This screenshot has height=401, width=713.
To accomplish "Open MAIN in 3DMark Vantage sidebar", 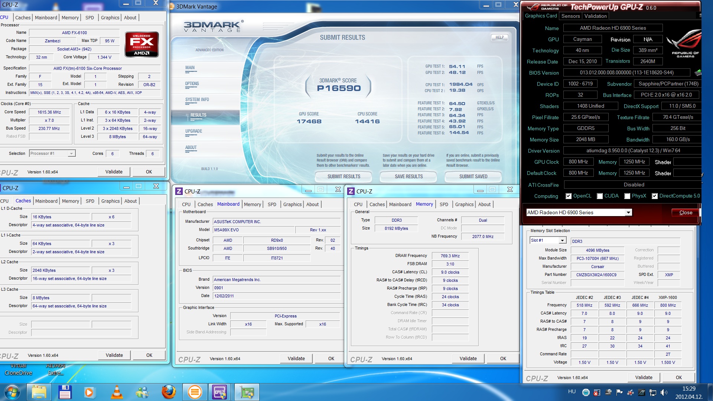I will point(190,68).
